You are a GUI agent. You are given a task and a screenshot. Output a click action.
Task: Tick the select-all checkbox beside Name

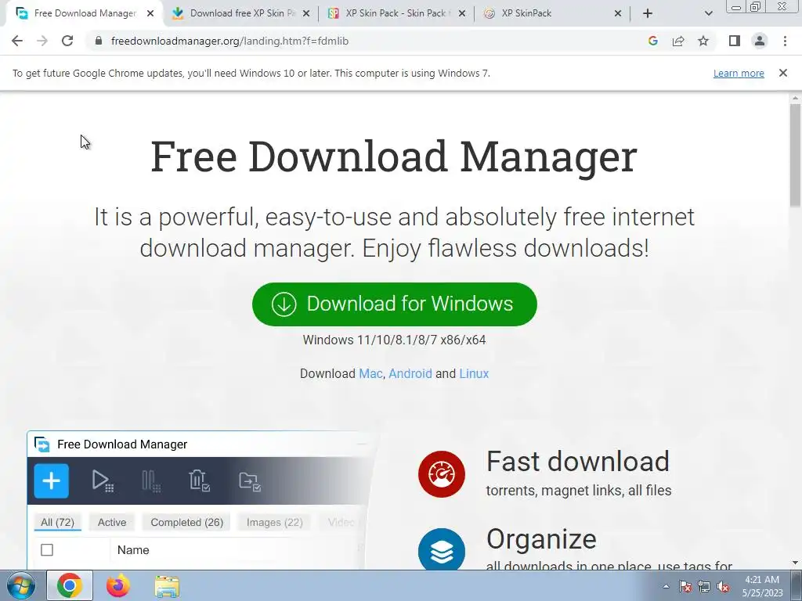[x=46, y=550]
